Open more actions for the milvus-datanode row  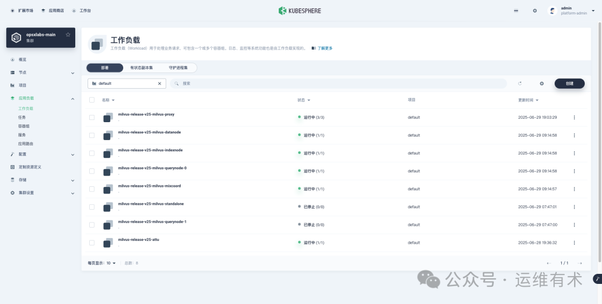[x=574, y=136]
